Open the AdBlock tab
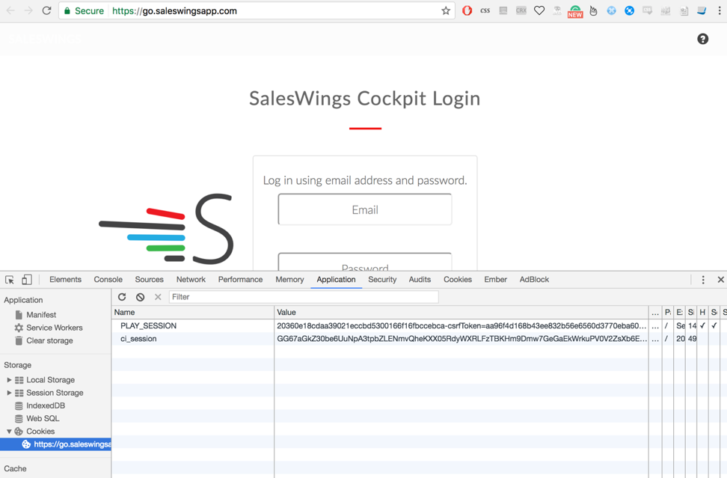This screenshot has height=478, width=727. (x=534, y=280)
